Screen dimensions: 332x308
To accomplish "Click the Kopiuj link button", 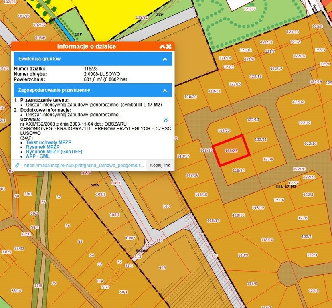I will coord(160,165).
